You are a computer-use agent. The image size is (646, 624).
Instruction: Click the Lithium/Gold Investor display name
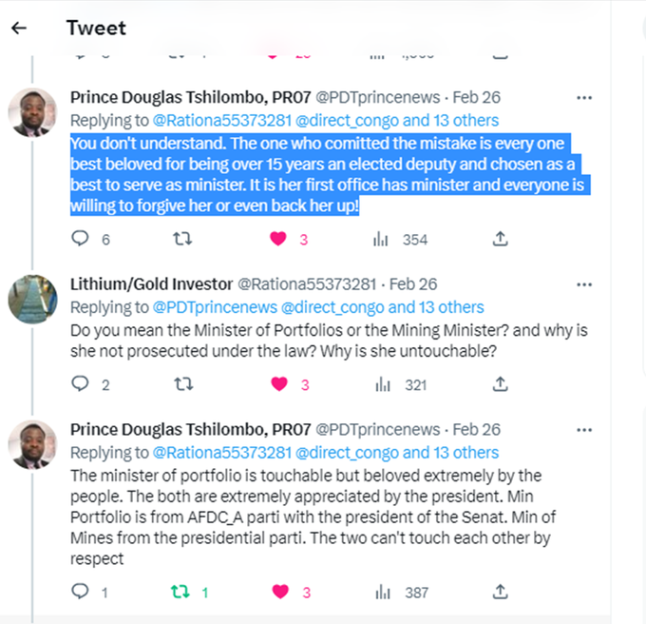pos(150,283)
